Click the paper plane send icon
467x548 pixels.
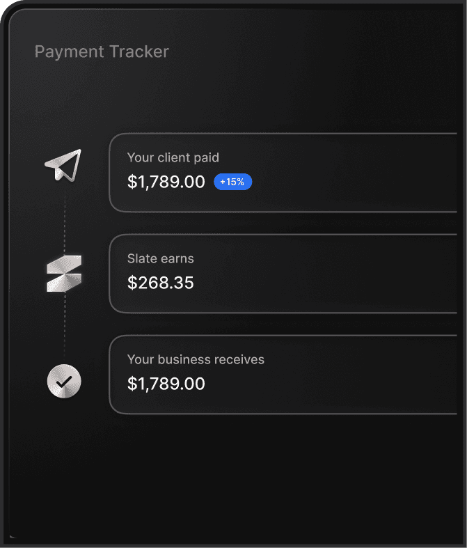(x=63, y=166)
